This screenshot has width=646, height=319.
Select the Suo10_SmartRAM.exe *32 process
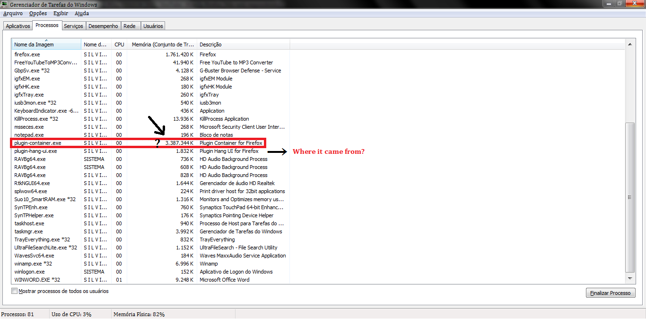pyautogui.click(x=151, y=199)
